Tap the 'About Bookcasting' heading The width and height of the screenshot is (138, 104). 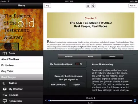pos(102,64)
